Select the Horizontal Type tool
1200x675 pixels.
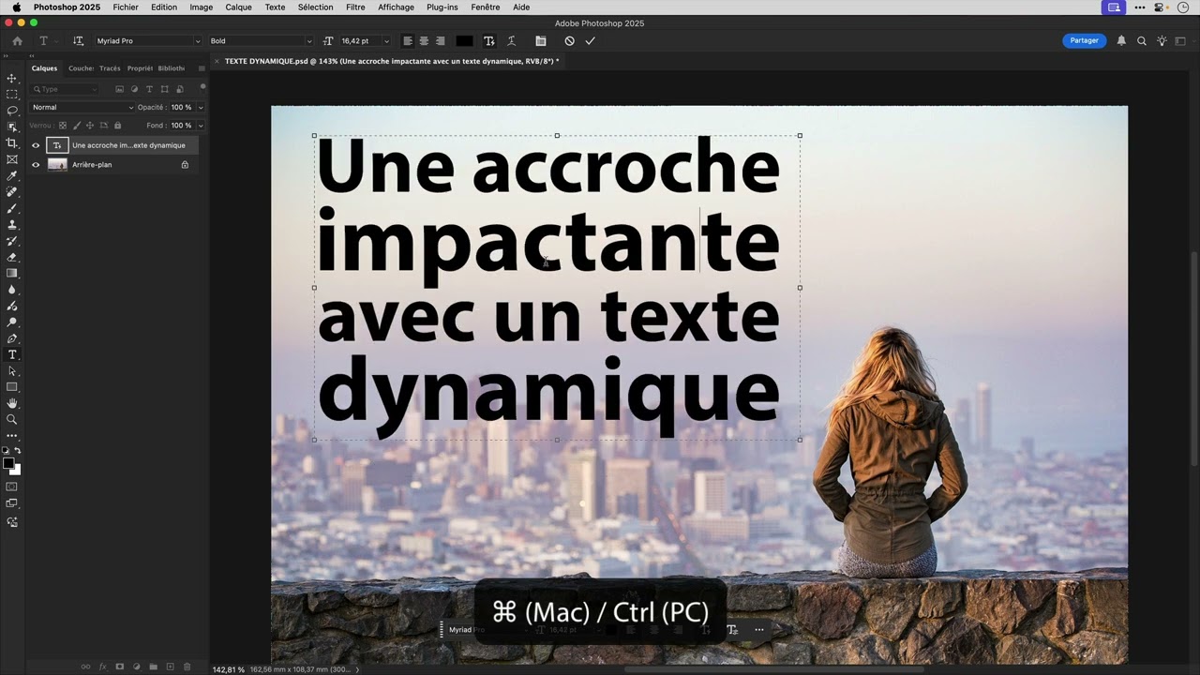12,354
